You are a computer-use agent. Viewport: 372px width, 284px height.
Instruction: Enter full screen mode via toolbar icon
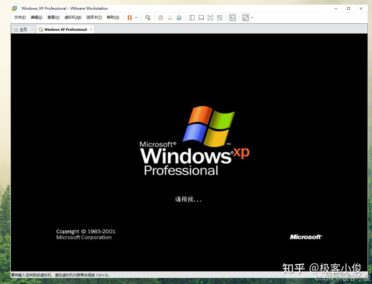tap(210, 18)
